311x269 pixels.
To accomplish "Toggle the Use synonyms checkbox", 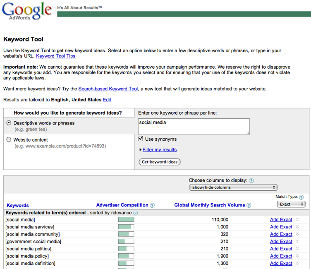I will pyautogui.click(x=141, y=139).
